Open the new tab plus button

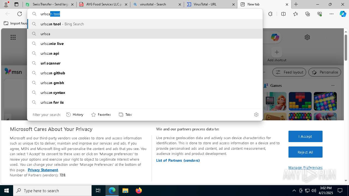click(296, 4)
